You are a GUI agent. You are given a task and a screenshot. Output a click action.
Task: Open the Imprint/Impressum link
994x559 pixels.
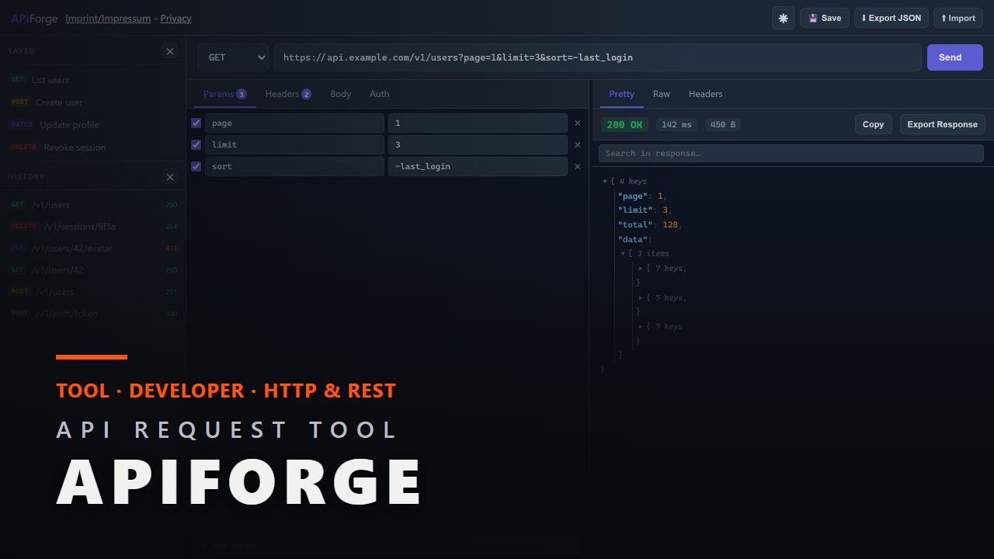coord(108,19)
